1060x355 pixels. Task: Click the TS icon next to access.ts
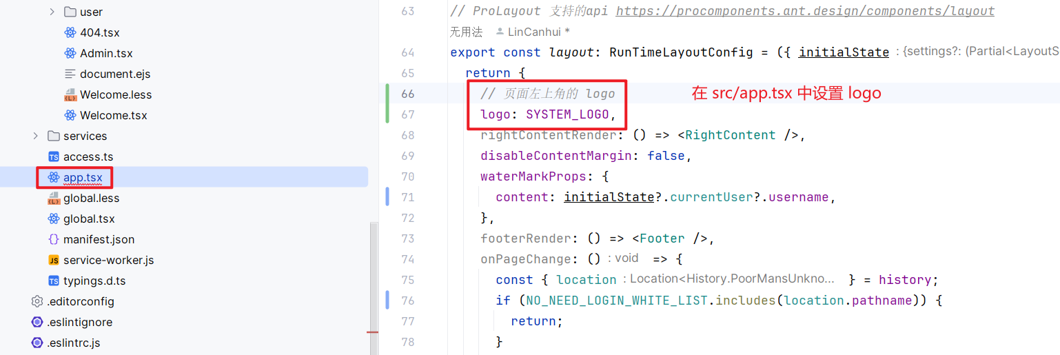54,156
